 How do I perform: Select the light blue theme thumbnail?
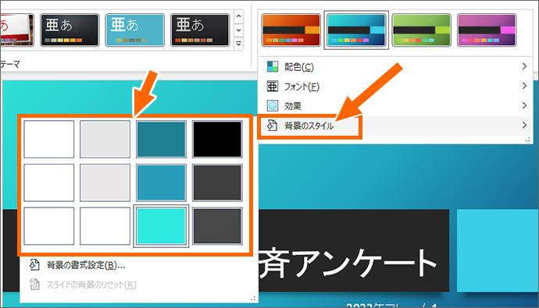pos(134,30)
